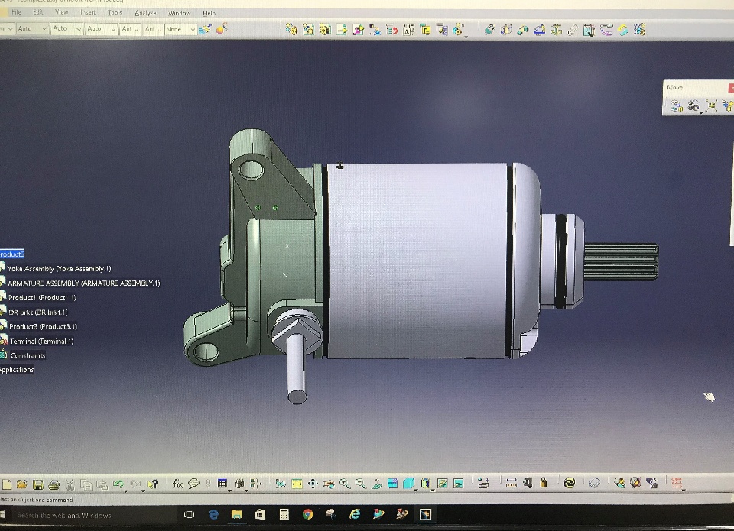Select Snap in the Move toolbar
734x531 pixels.
(693, 105)
